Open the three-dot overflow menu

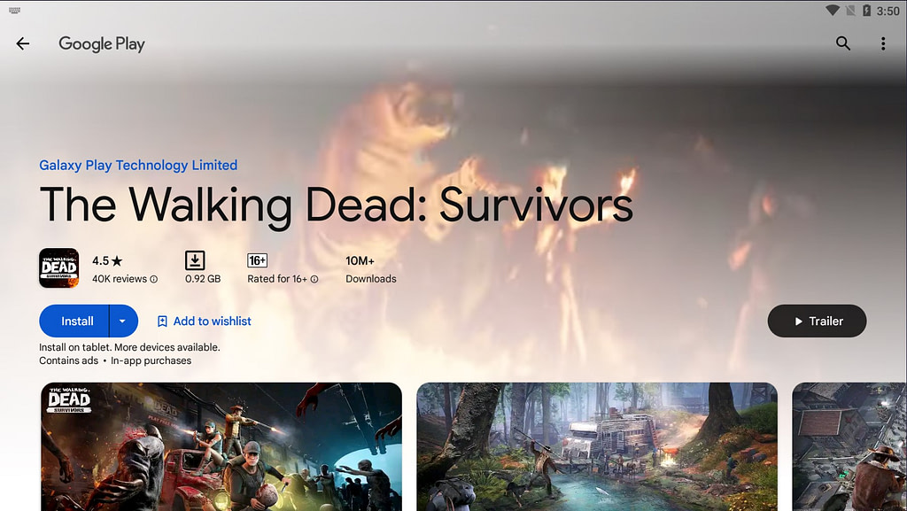(x=883, y=43)
